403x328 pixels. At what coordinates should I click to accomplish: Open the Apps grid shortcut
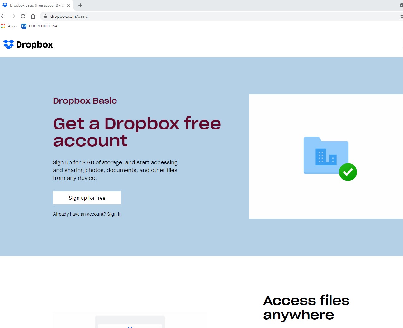coord(9,26)
